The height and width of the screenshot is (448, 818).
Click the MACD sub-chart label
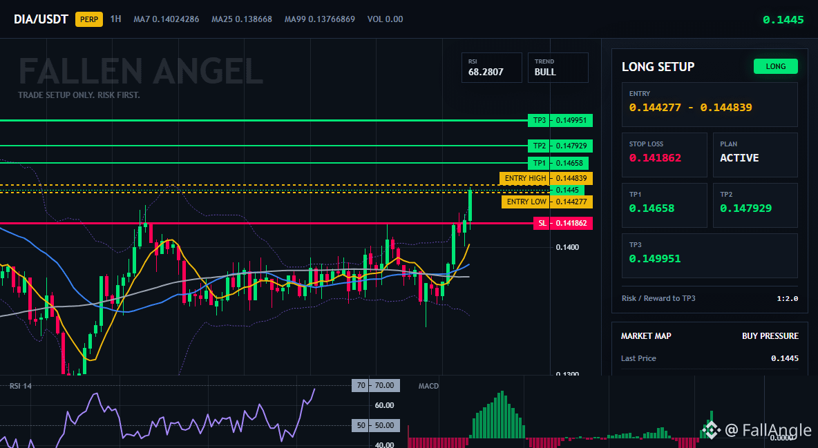(428, 386)
